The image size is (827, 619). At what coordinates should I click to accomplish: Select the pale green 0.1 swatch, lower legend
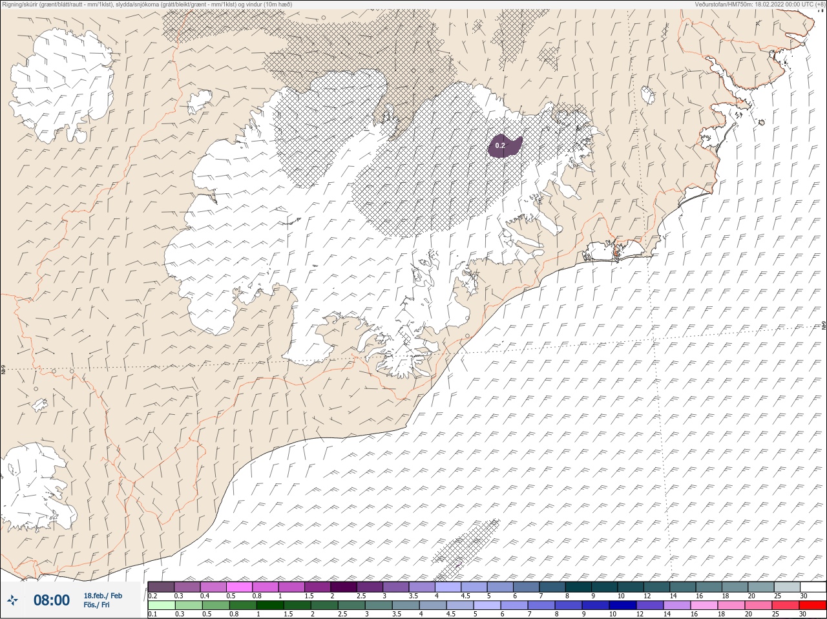pyautogui.click(x=161, y=605)
